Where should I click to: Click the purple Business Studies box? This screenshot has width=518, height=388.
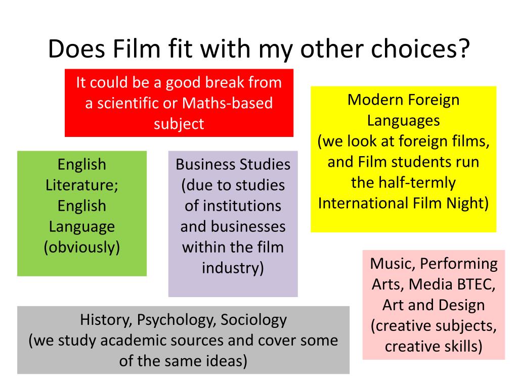tap(233, 224)
